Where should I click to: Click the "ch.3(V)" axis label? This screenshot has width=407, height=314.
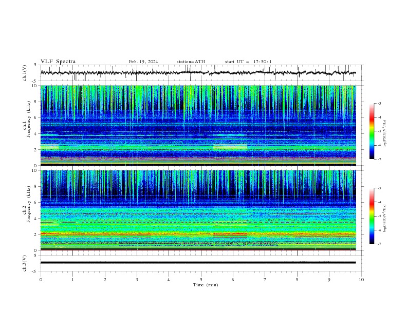(25, 263)
